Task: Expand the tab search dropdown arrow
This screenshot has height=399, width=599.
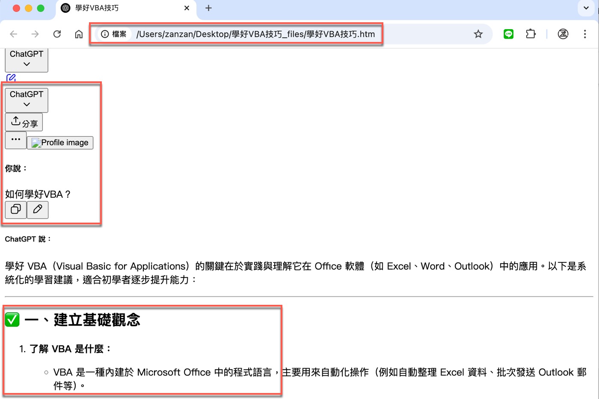Action: [586, 8]
